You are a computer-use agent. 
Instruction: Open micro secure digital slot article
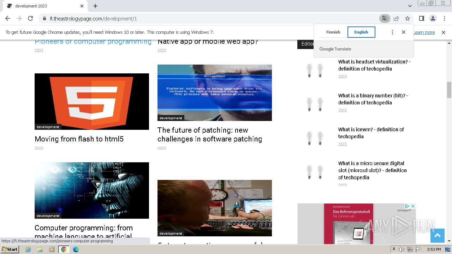coord(373,170)
